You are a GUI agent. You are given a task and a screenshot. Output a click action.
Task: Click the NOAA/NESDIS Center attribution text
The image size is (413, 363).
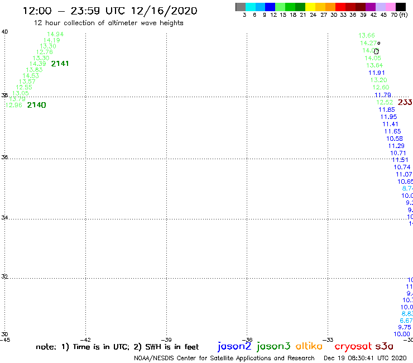[224, 358]
